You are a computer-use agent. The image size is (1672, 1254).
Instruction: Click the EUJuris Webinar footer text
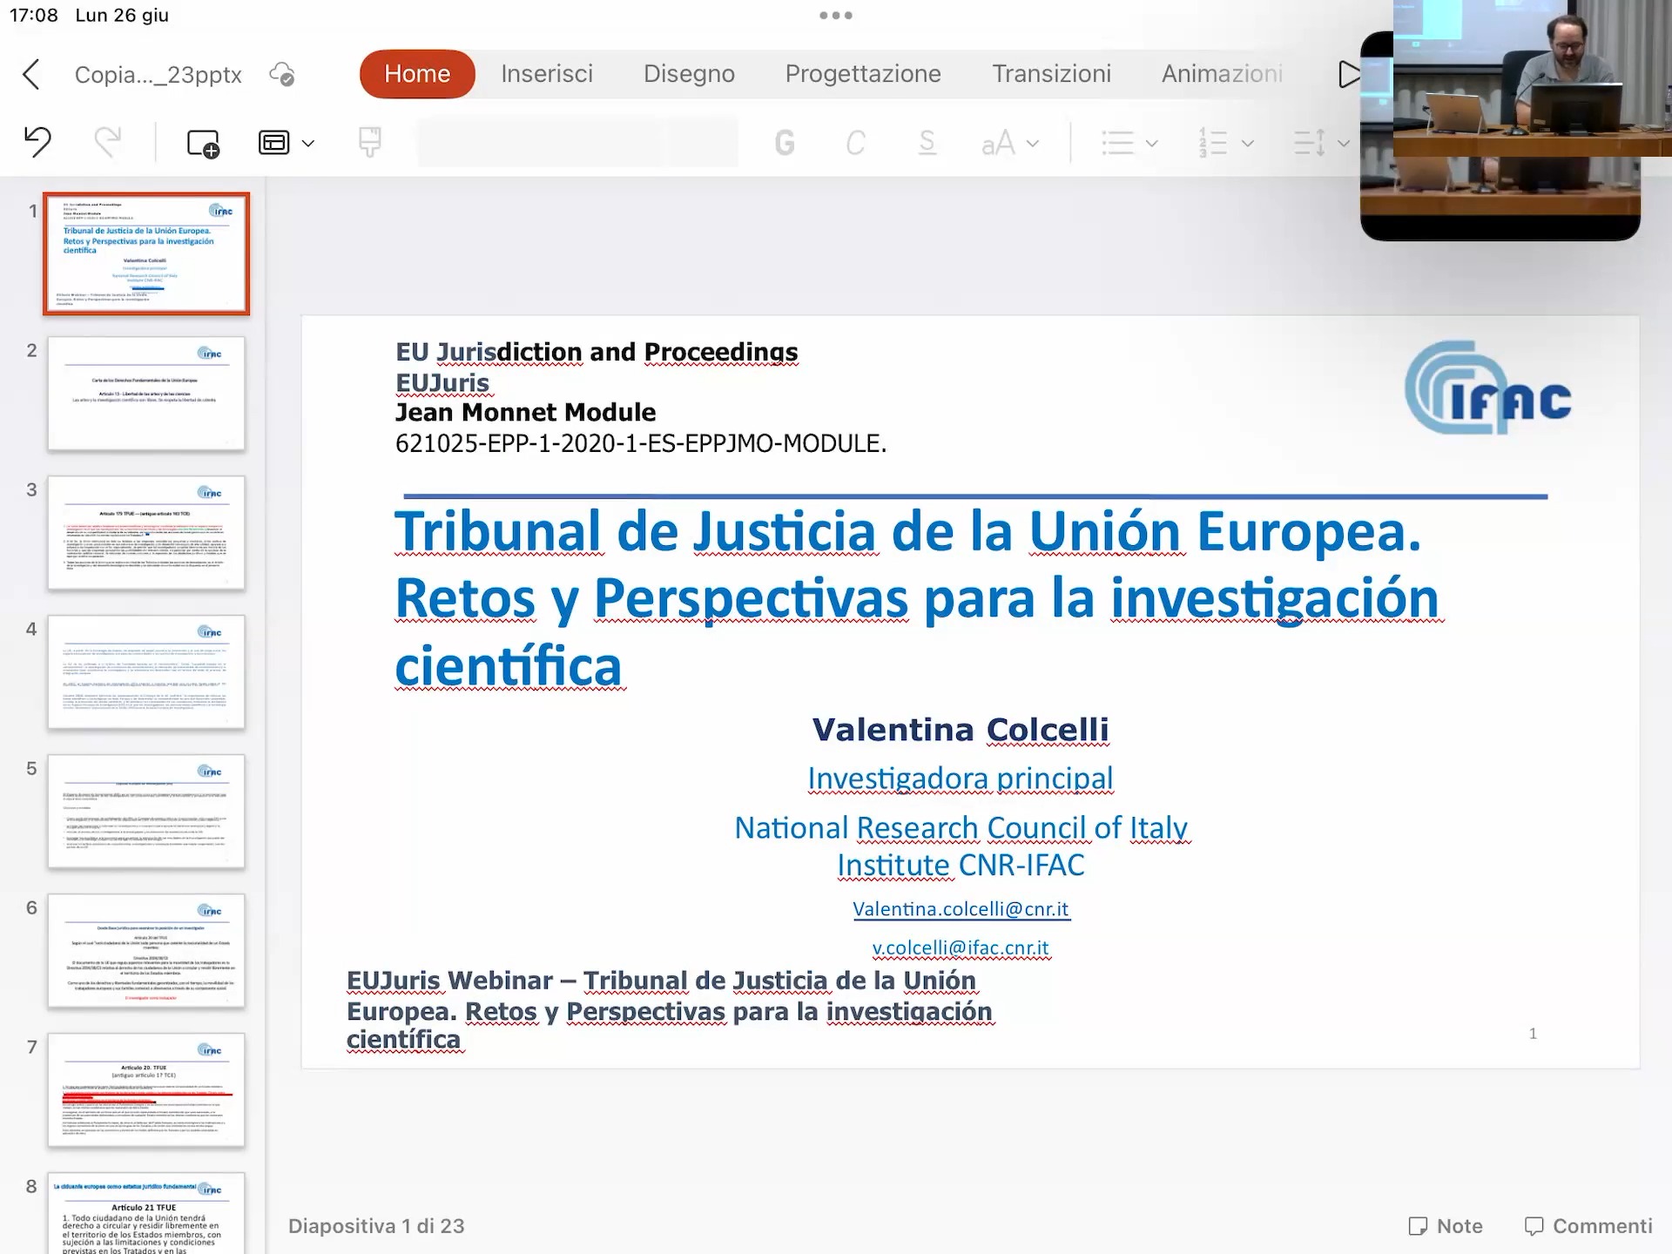click(x=669, y=1010)
